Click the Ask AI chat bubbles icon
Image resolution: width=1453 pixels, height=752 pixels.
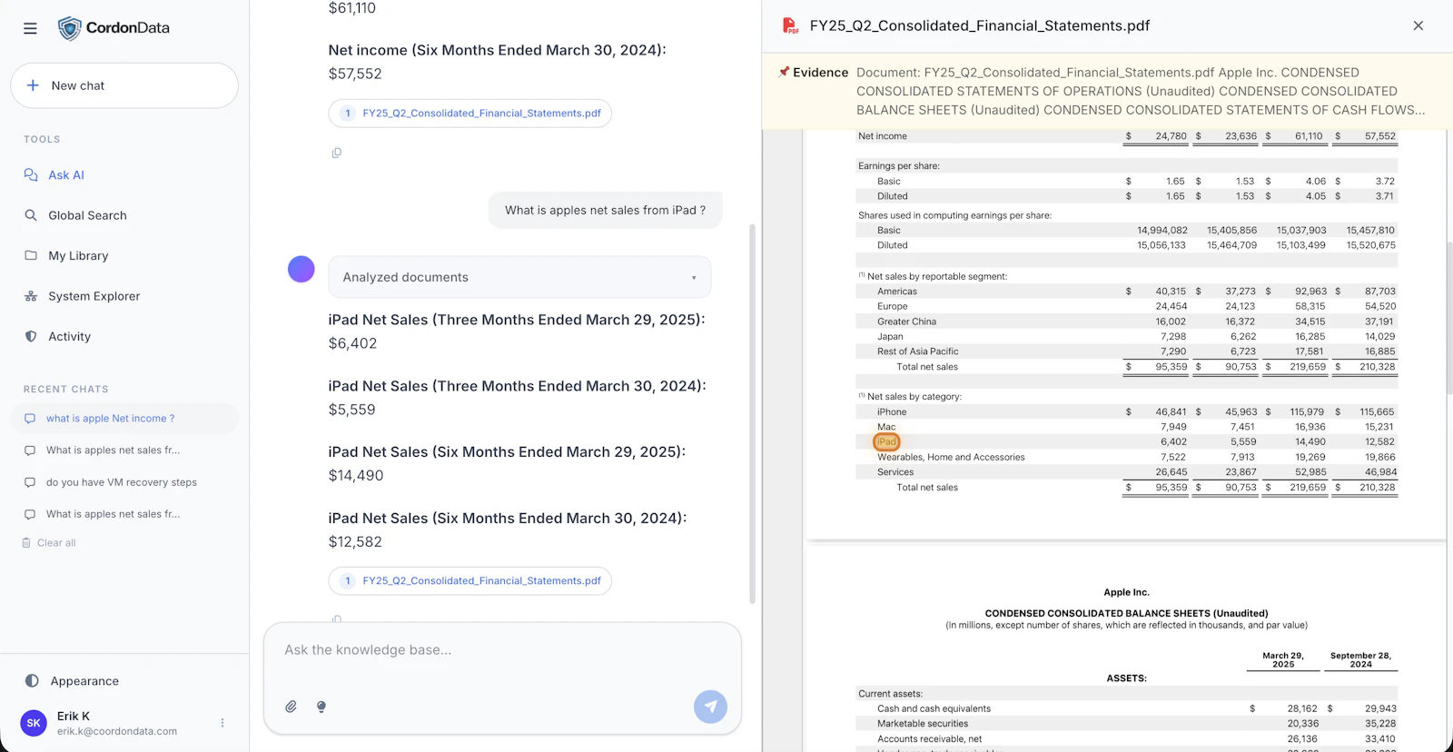pos(31,175)
